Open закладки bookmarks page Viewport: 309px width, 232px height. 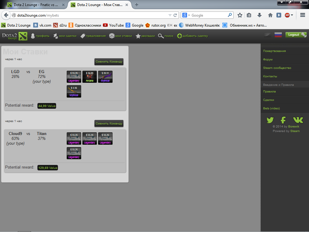click(x=145, y=36)
